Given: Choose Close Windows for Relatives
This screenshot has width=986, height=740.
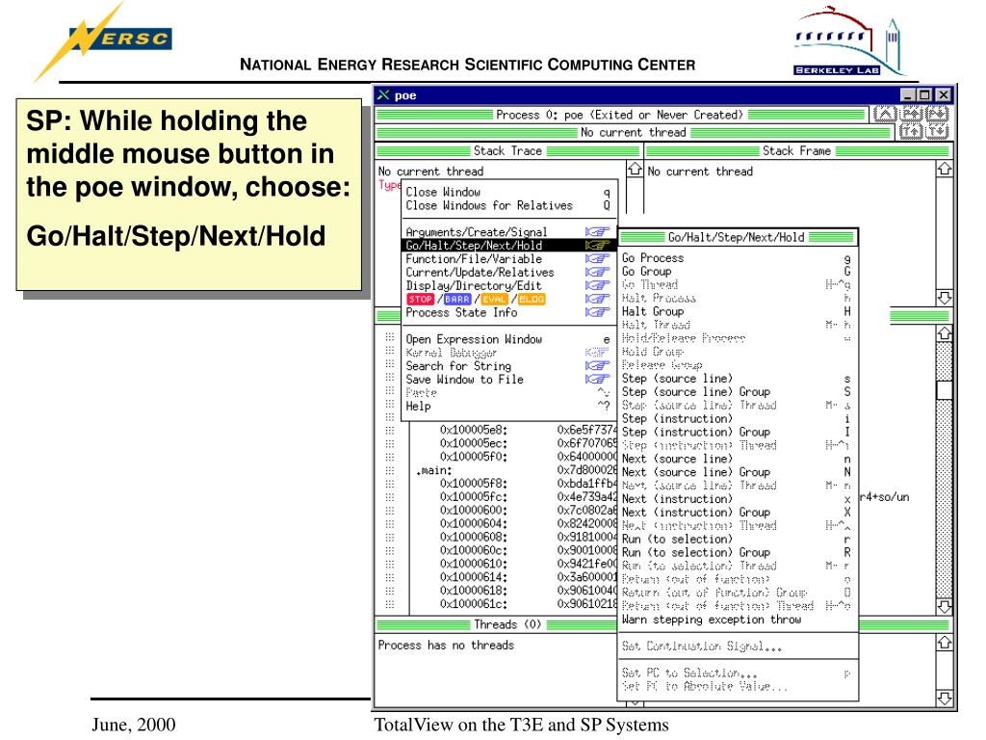Looking at the screenshot, I should click(508, 206).
